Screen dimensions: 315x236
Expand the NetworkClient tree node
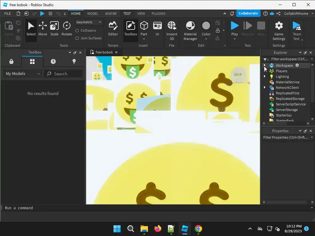(265, 87)
